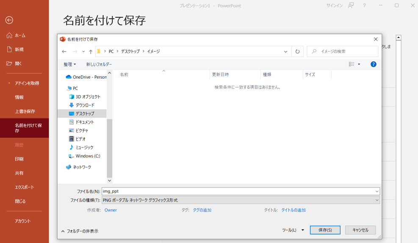Click the タグの追加 link
The height and width of the screenshot is (243, 418).
pyautogui.click(x=202, y=210)
